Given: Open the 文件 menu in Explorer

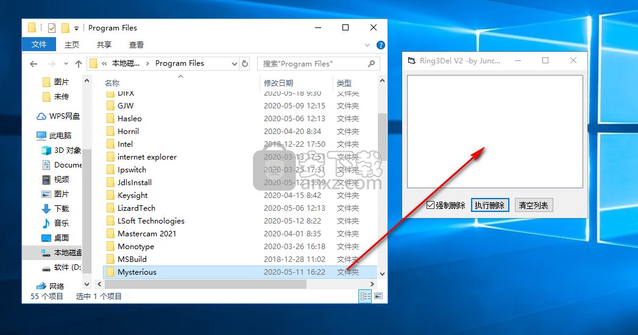Looking at the screenshot, I should (x=39, y=44).
